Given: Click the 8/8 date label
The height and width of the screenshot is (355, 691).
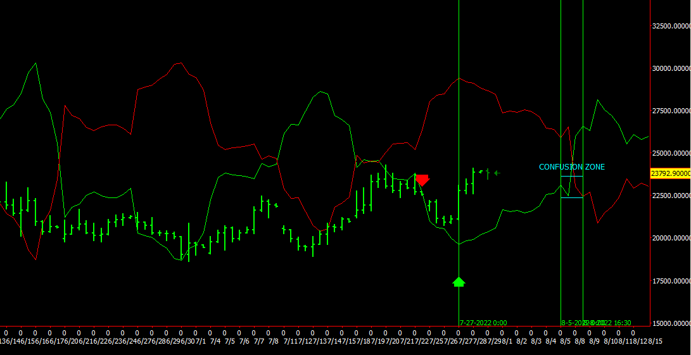Looking at the screenshot, I should click(x=580, y=341).
